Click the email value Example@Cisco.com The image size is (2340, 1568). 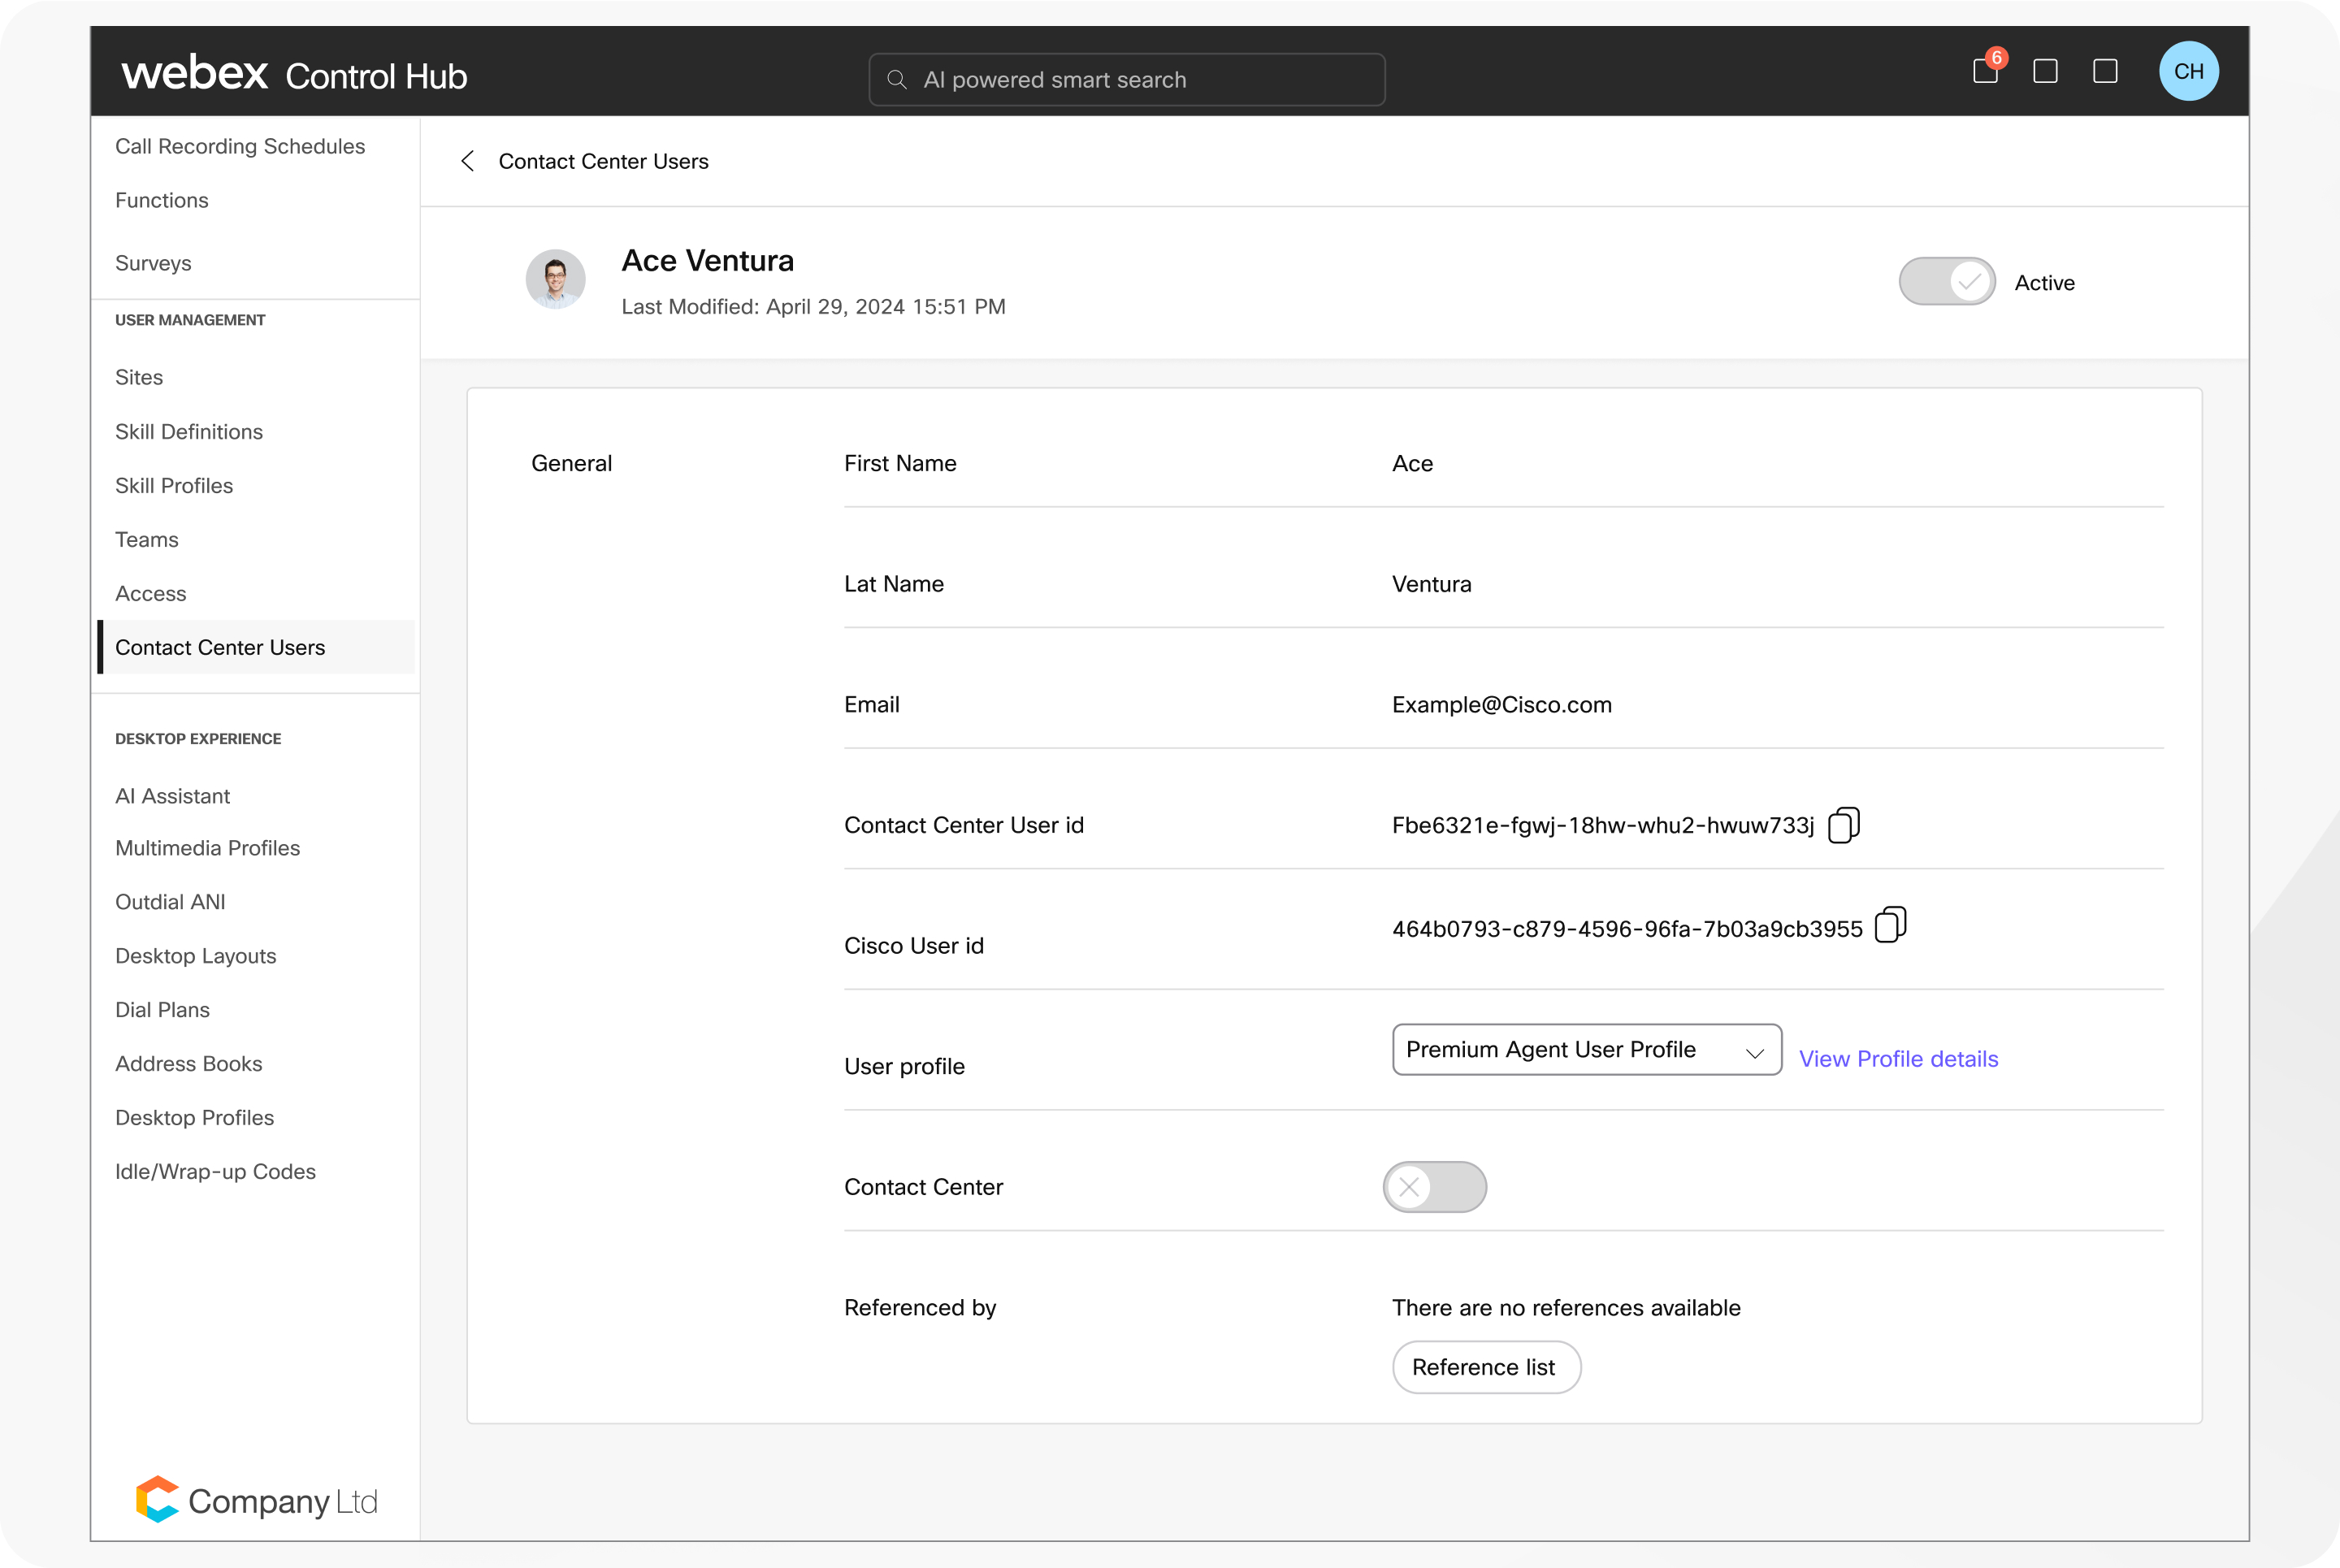1501,704
